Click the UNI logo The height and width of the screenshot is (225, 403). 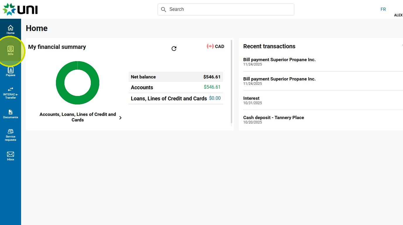click(x=20, y=9)
